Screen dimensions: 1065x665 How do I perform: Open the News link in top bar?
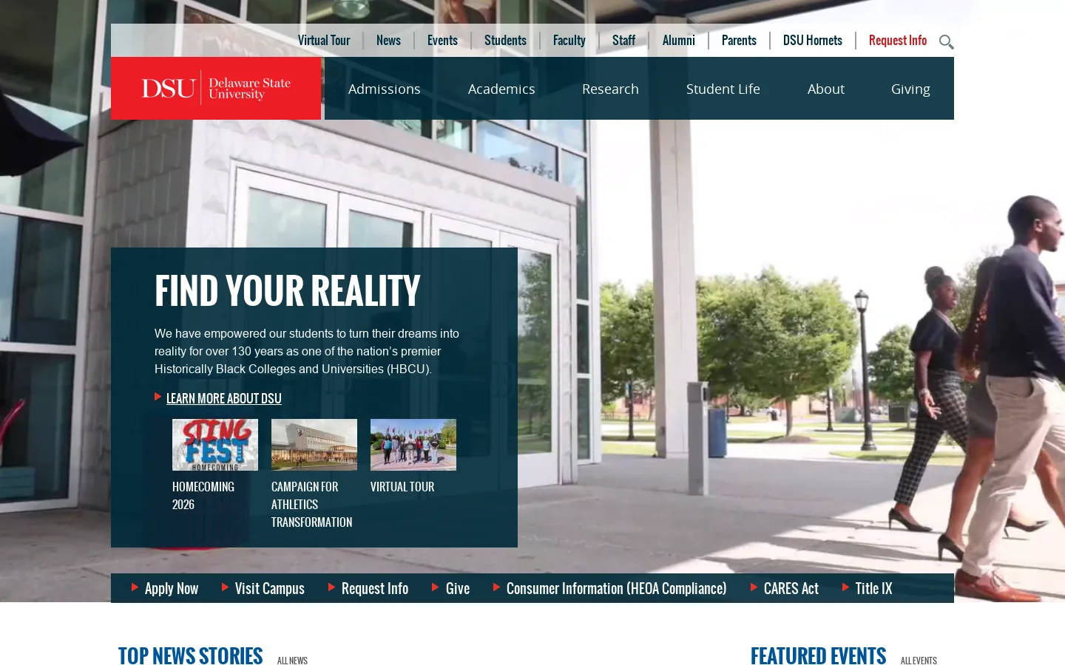(388, 41)
